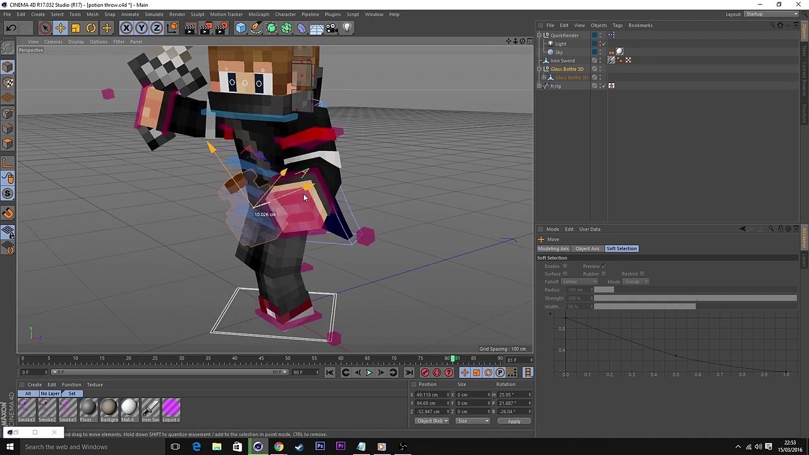Collapse the QuickRender object group
This screenshot has width=809, height=455.
(539, 35)
